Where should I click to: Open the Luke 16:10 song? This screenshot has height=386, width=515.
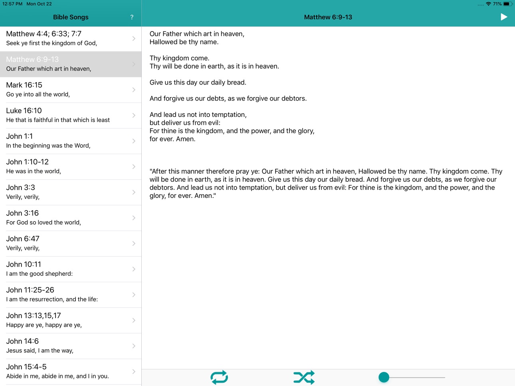click(71, 115)
